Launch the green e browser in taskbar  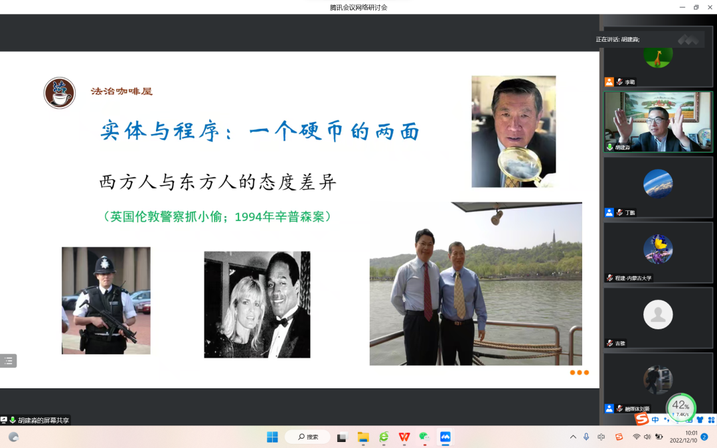pos(384,437)
